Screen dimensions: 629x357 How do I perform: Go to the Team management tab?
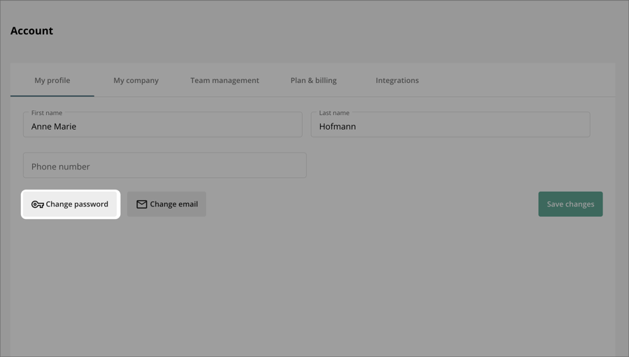pos(224,80)
